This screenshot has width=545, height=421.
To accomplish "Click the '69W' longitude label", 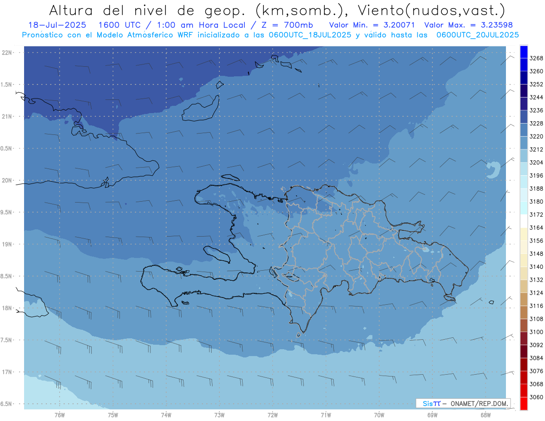I will tap(432, 415).
